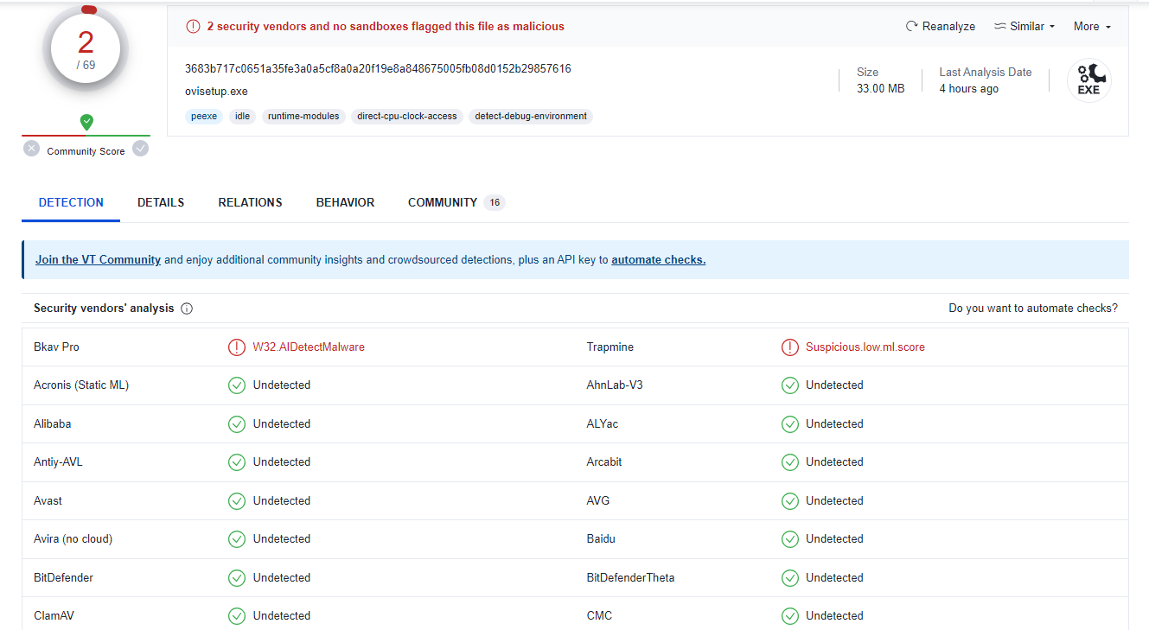
Task: Expand the Similar dropdown
Action: coord(1025,27)
